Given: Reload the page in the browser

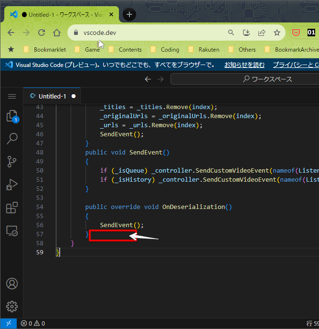Looking at the screenshot, I should (x=42, y=33).
